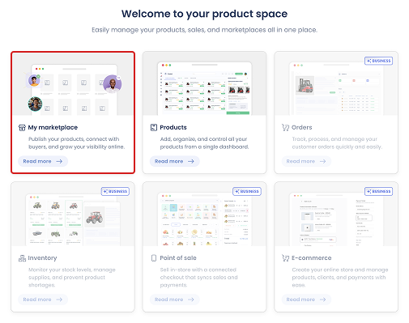The image size is (409, 323).
Task: Click the Business badge on Inventory card
Action: 115,191
